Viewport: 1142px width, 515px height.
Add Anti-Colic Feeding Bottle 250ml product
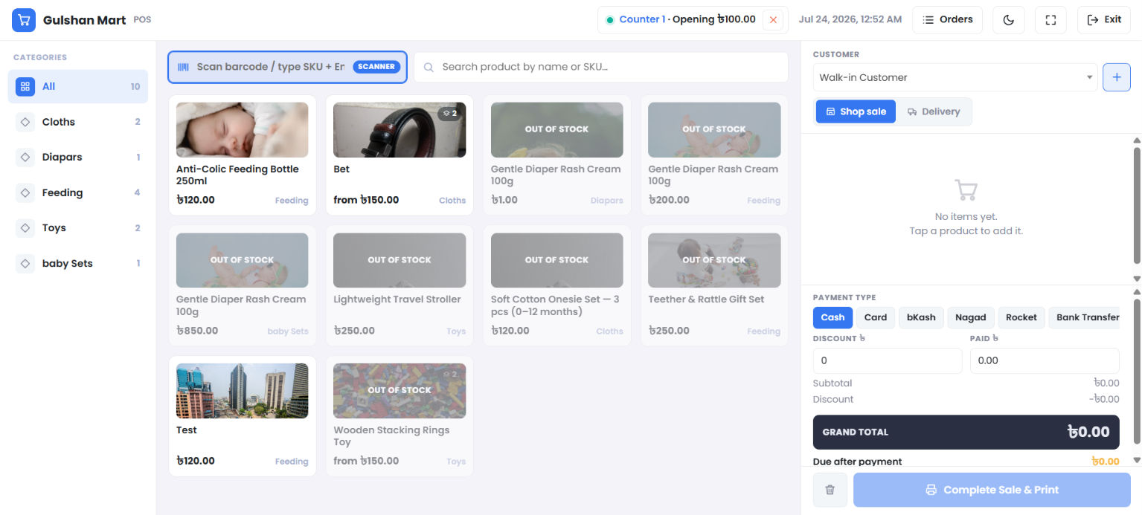243,155
